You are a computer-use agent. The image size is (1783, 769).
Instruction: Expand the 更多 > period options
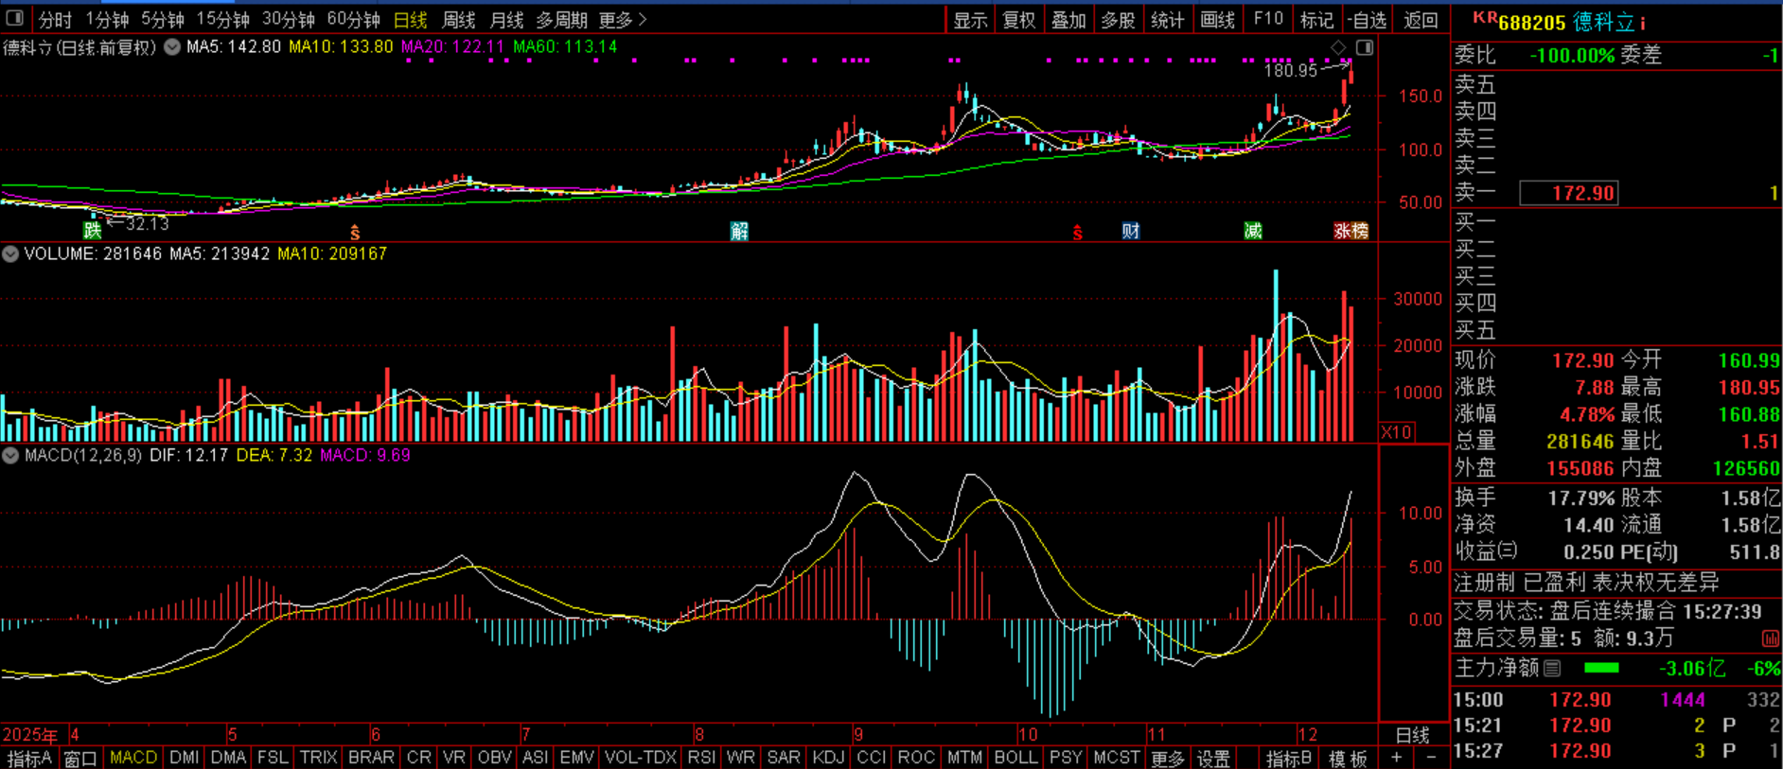click(623, 19)
